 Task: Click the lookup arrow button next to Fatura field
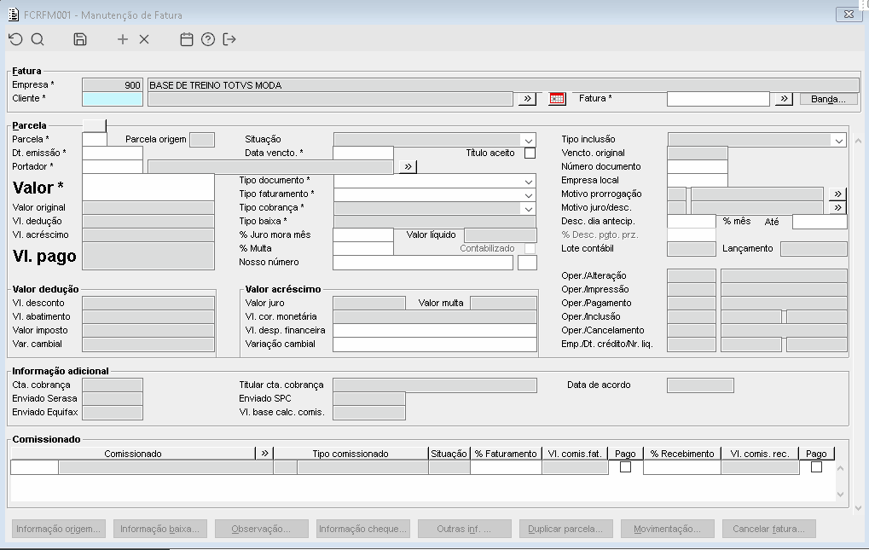pos(784,99)
